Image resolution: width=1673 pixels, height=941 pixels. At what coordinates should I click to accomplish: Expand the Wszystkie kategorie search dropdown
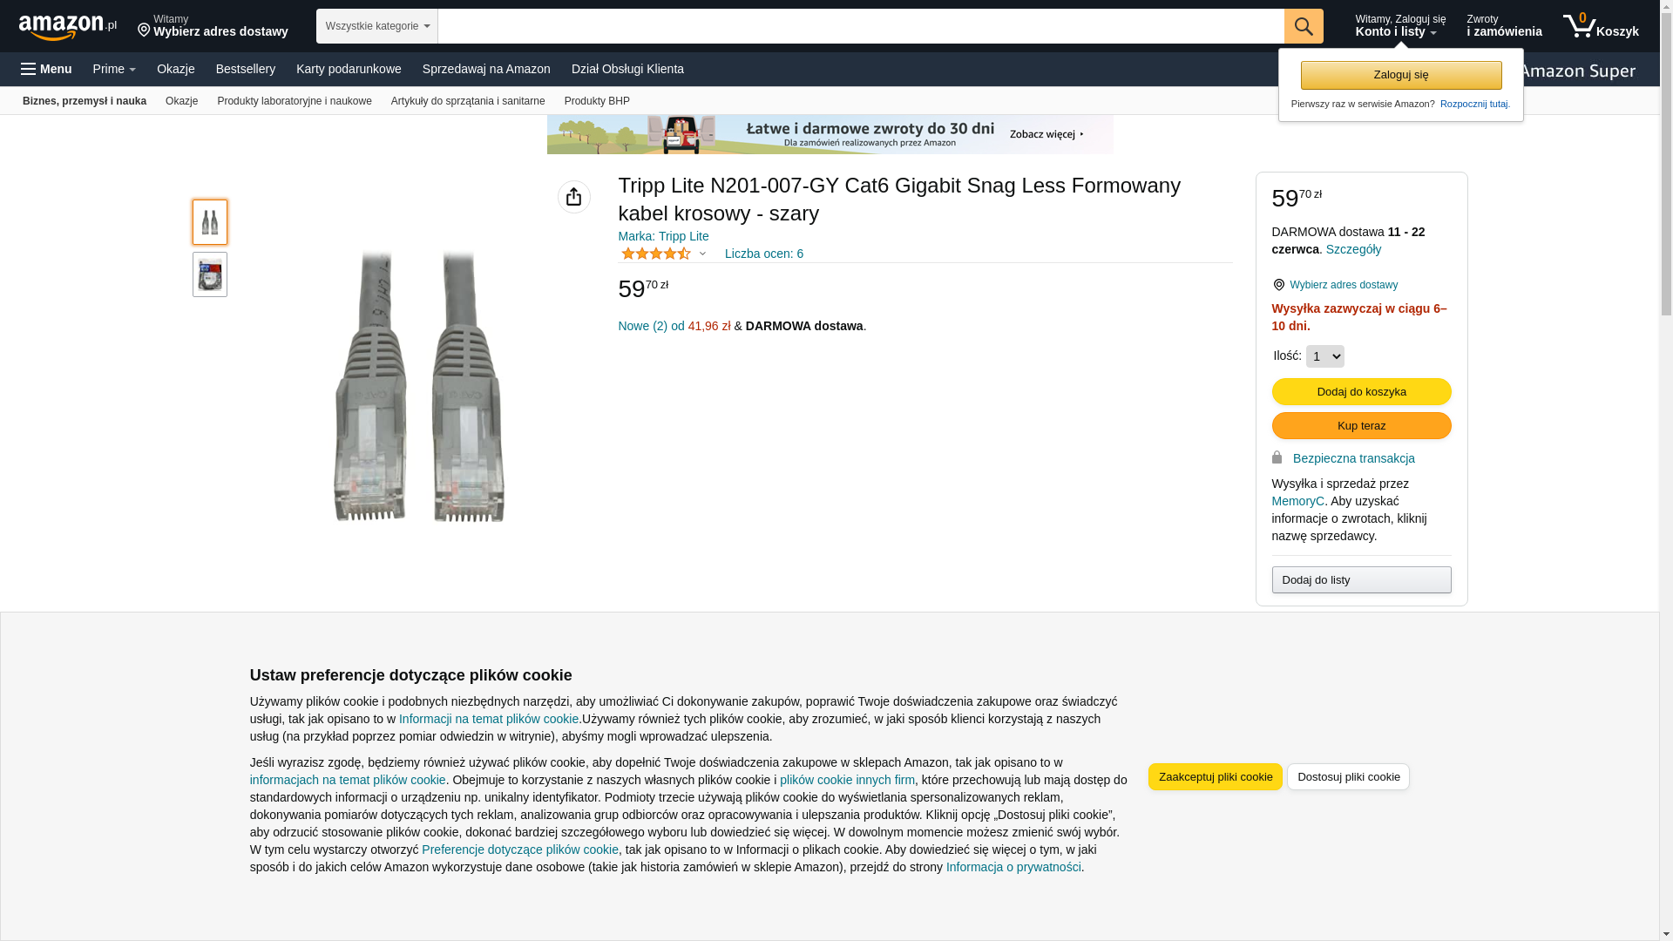[377, 26]
